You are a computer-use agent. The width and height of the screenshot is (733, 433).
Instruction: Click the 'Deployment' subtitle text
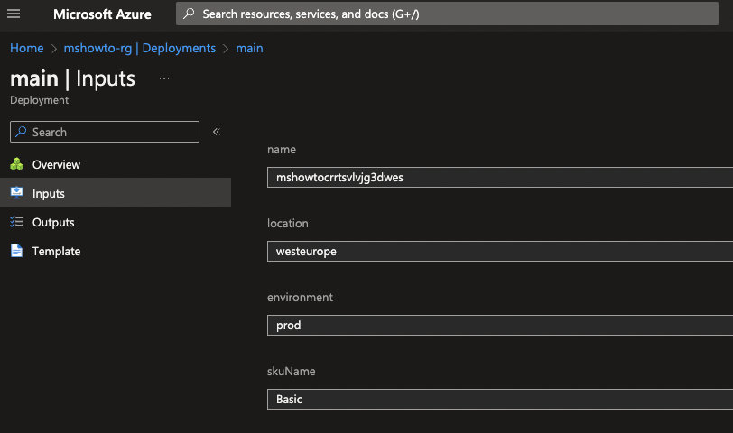coord(40,100)
